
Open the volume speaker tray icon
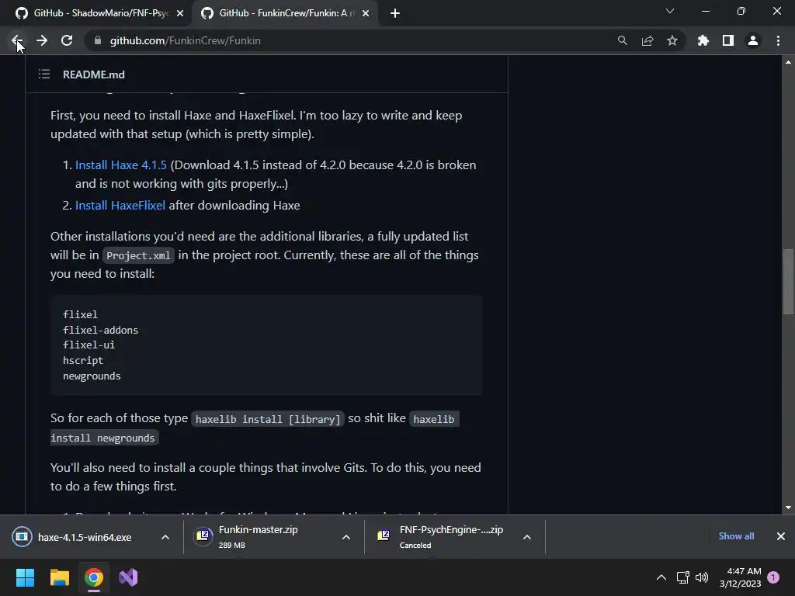click(702, 577)
